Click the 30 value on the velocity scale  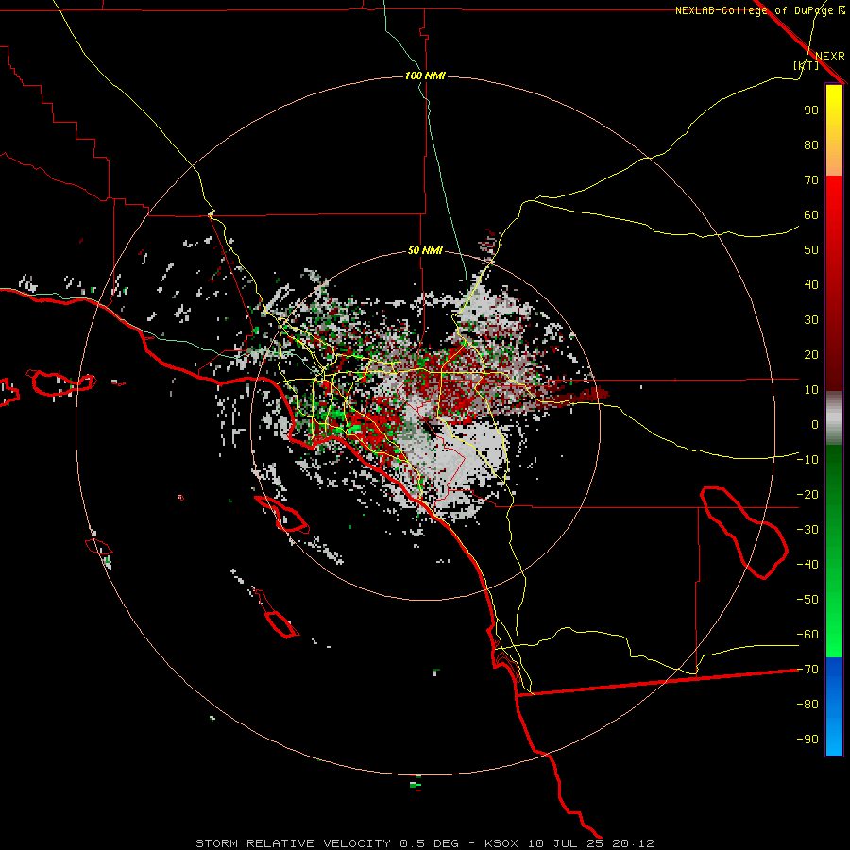coord(811,320)
